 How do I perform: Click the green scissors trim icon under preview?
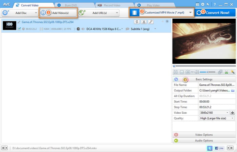[x=227, y=72]
